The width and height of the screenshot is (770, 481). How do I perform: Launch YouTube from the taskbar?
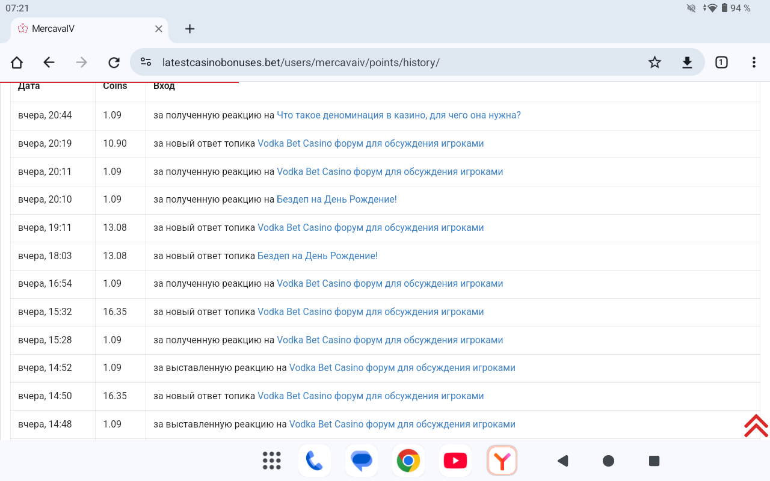455,461
